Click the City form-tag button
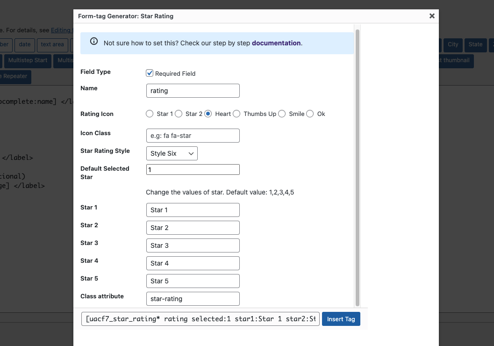Image resolution: width=494 pixels, height=346 pixels. coord(452,45)
